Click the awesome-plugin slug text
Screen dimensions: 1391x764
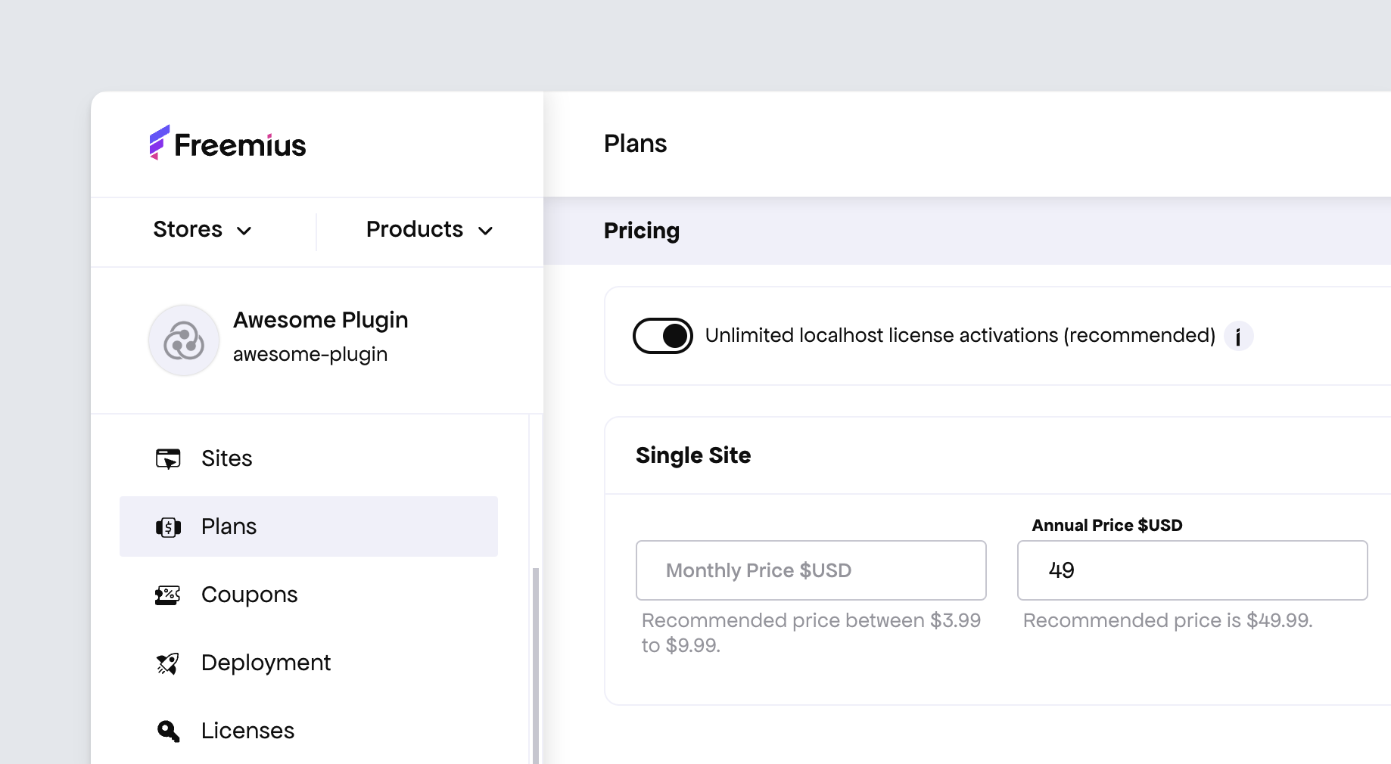310,354
